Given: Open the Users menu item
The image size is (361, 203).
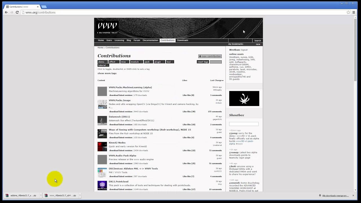Looking at the screenshot, I should 109,40.
